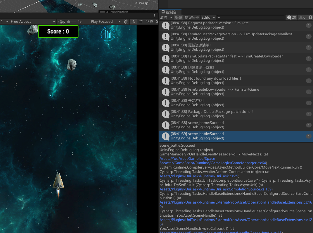
Task: Select the 创建资源下载器 log entry
Action: 236,70
